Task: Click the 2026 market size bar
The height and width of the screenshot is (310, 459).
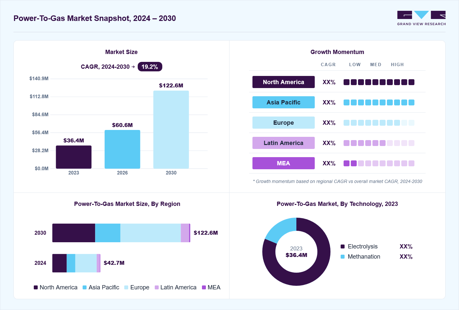Action: (122, 149)
